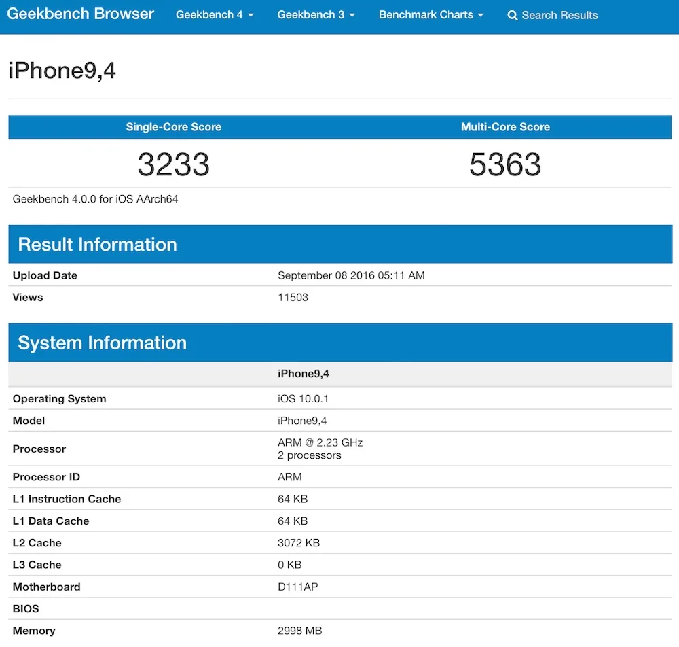Click the Memory row label
The width and height of the screenshot is (679, 647).
coord(34,631)
